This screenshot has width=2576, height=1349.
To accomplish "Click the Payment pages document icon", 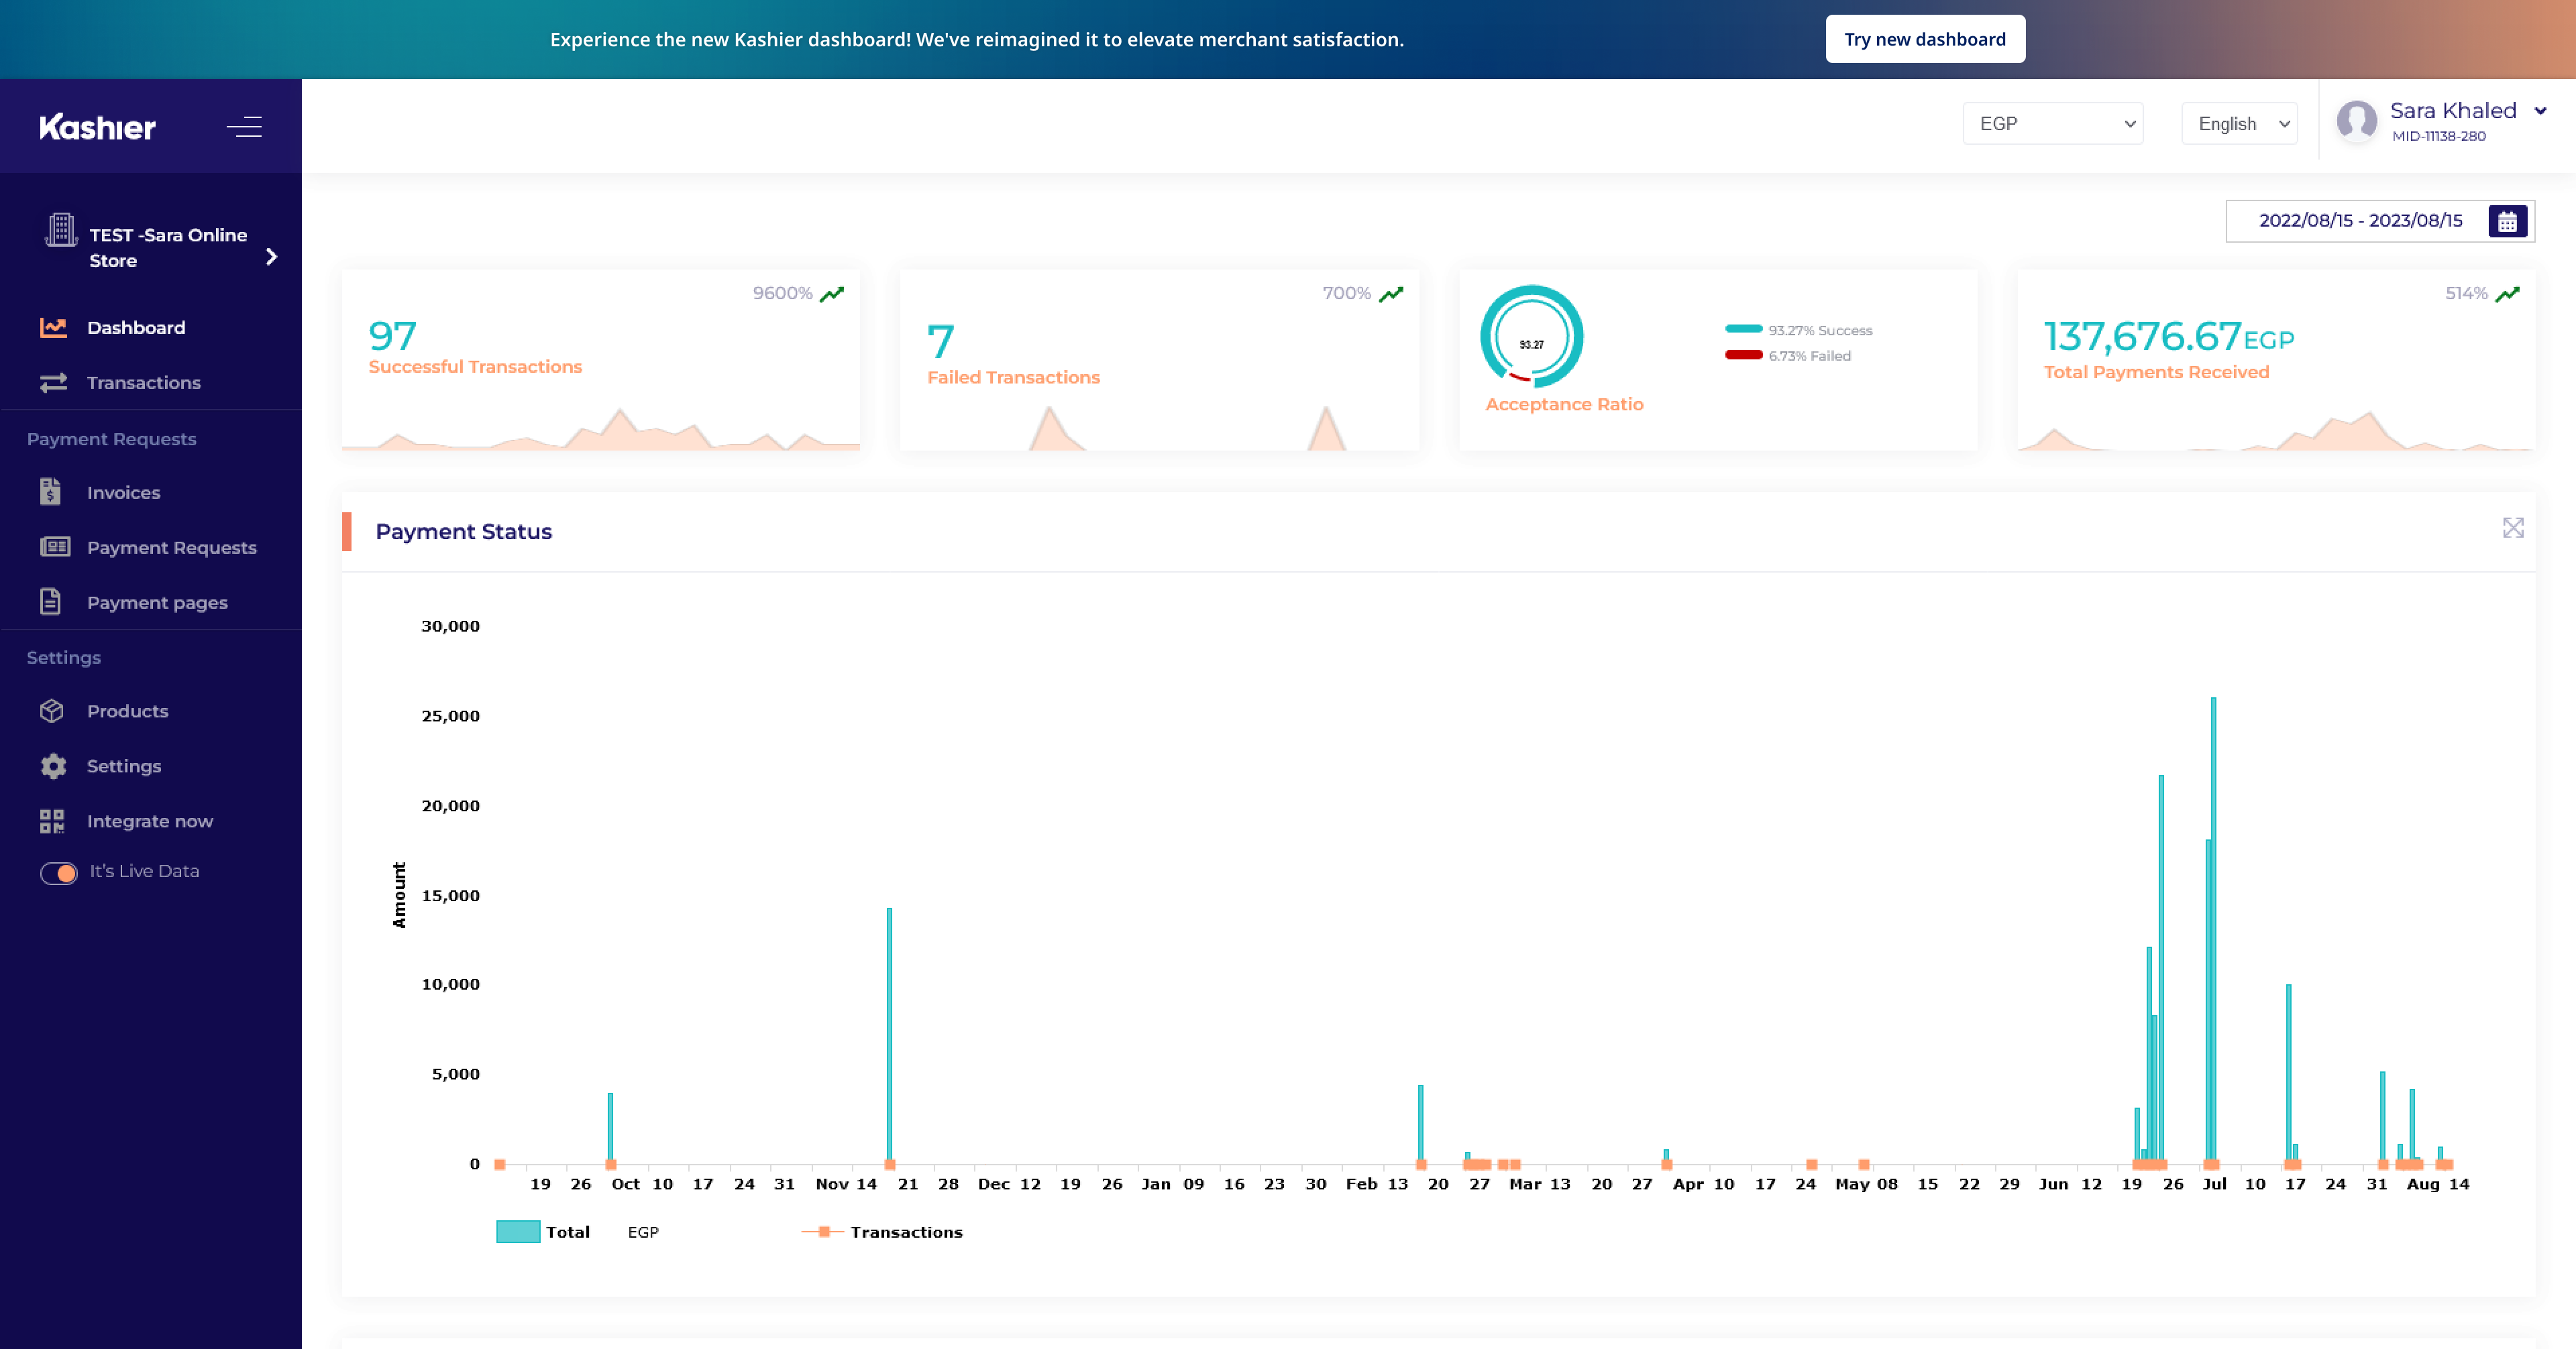I will tap(51, 601).
